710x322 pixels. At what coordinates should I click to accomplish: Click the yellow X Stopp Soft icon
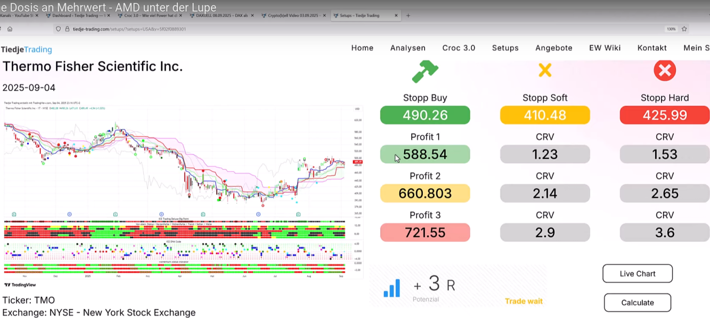pyautogui.click(x=545, y=70)
